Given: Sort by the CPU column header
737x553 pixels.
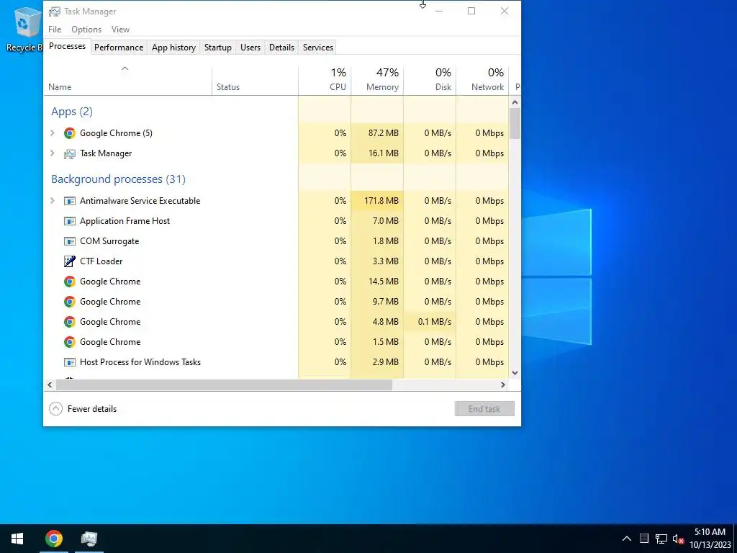Looking at the screenshot, I should [x=325, y=80].
